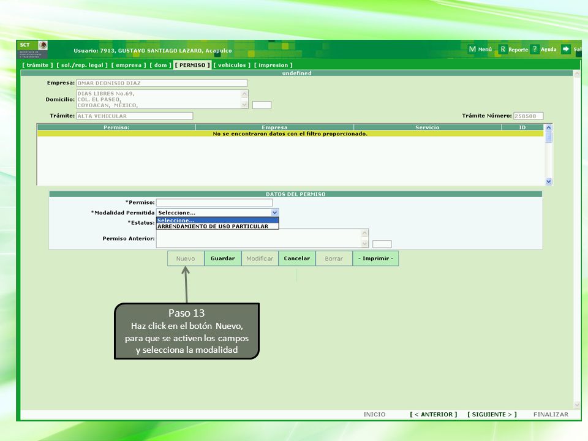The height and width of the screenshot is (441, 588).
Task: Advance with the SIGUIENTE link
Action: tap(492, 415)
